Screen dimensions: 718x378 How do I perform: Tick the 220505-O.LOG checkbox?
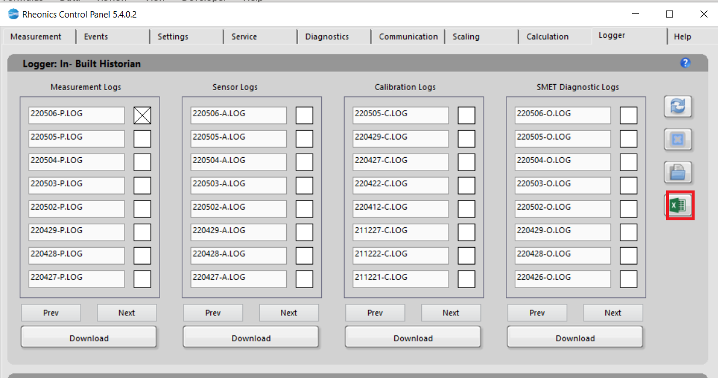629,139
